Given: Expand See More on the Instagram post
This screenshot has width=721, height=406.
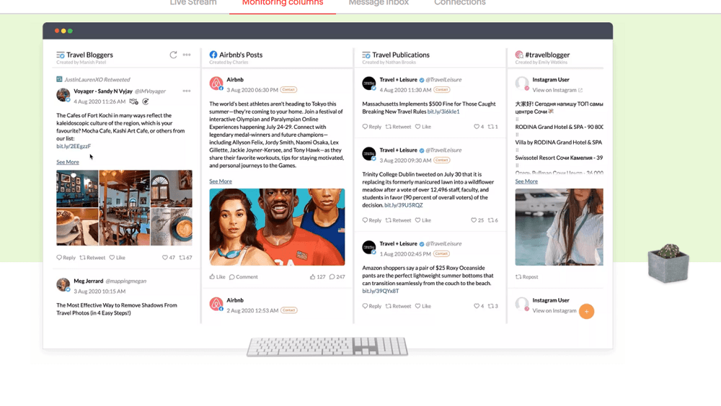Looking at the screenshot, I should [526, 181].
